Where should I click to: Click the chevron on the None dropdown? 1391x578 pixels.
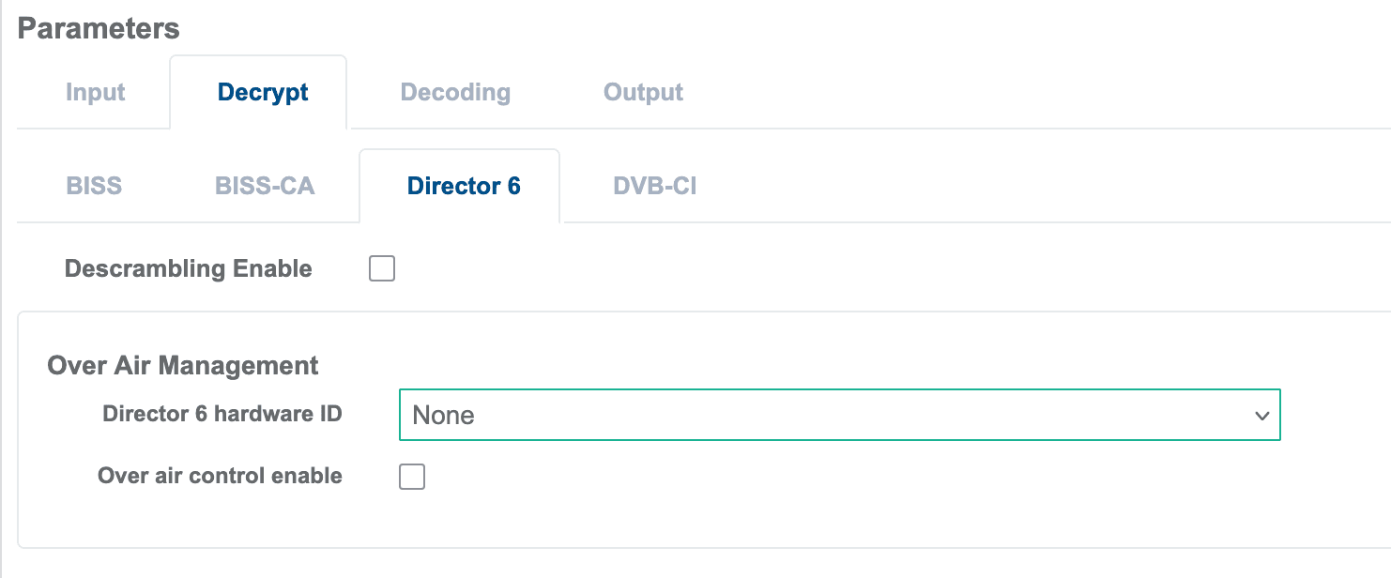pos(1262,415)
